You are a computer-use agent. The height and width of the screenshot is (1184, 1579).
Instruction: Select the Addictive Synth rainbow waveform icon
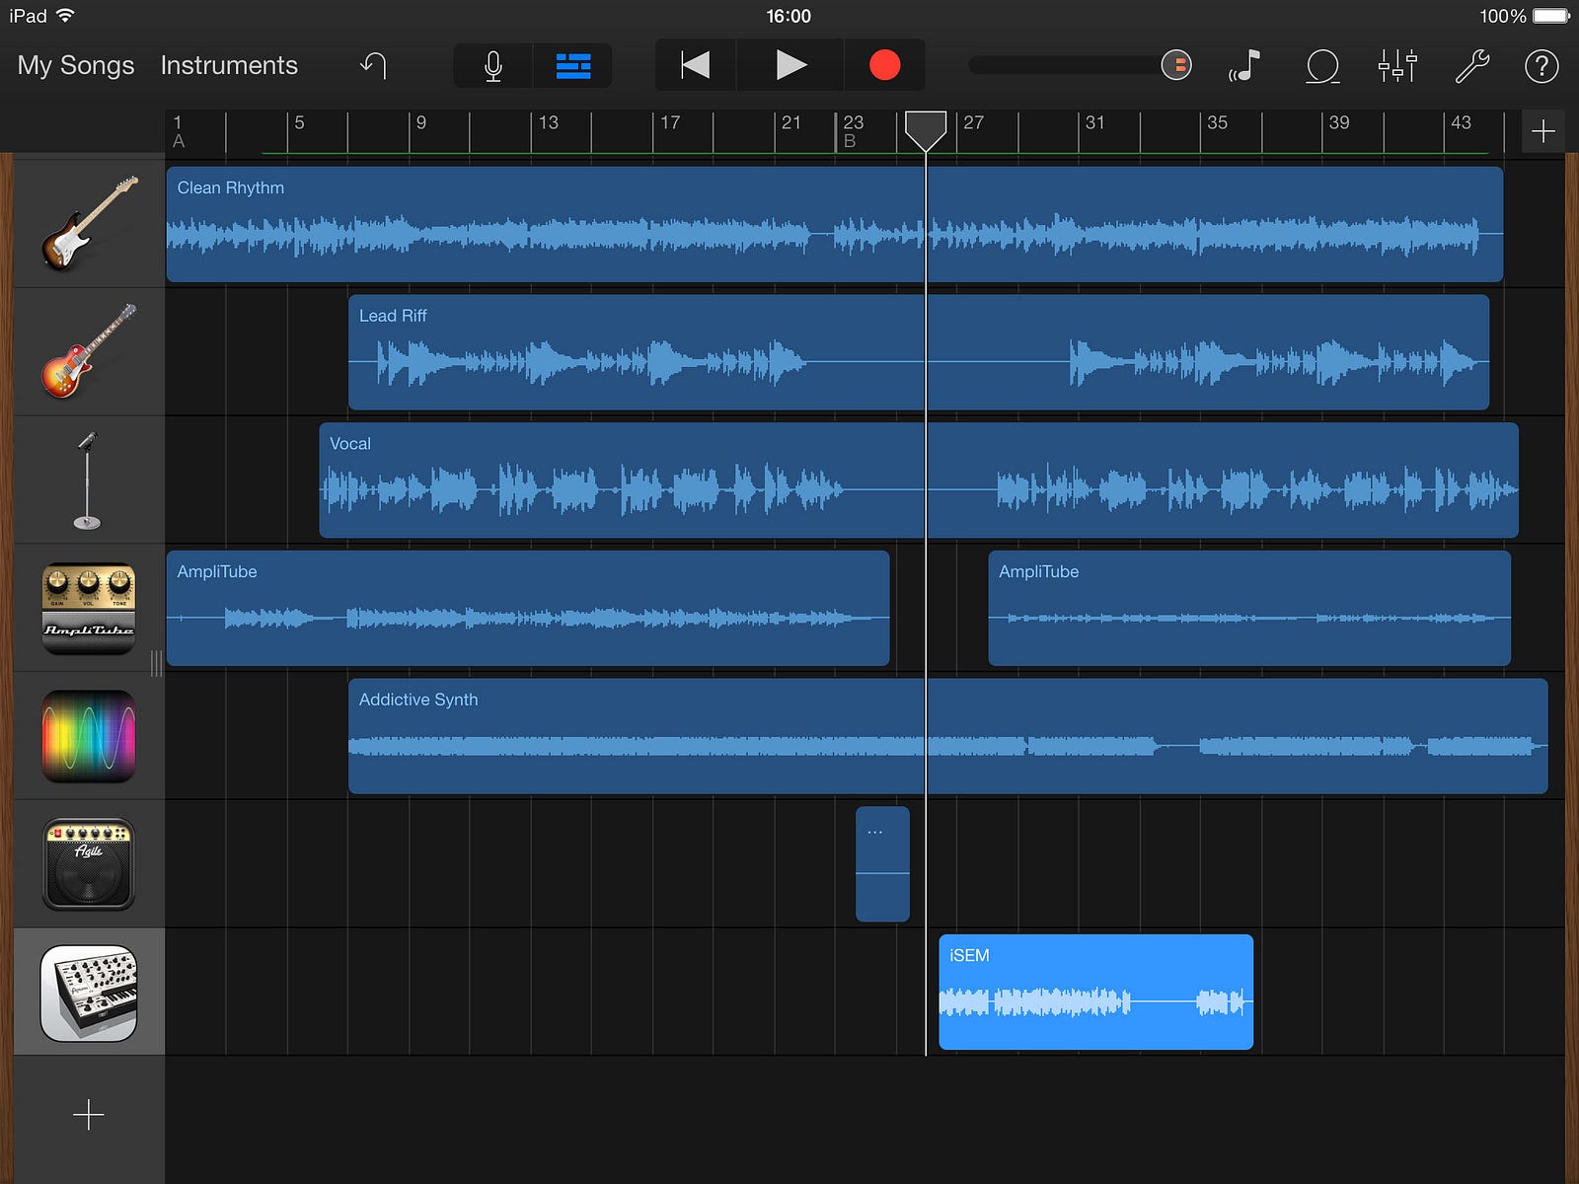[89, 736]
